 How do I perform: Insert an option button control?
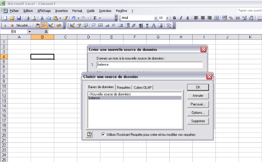click(114, 25)
